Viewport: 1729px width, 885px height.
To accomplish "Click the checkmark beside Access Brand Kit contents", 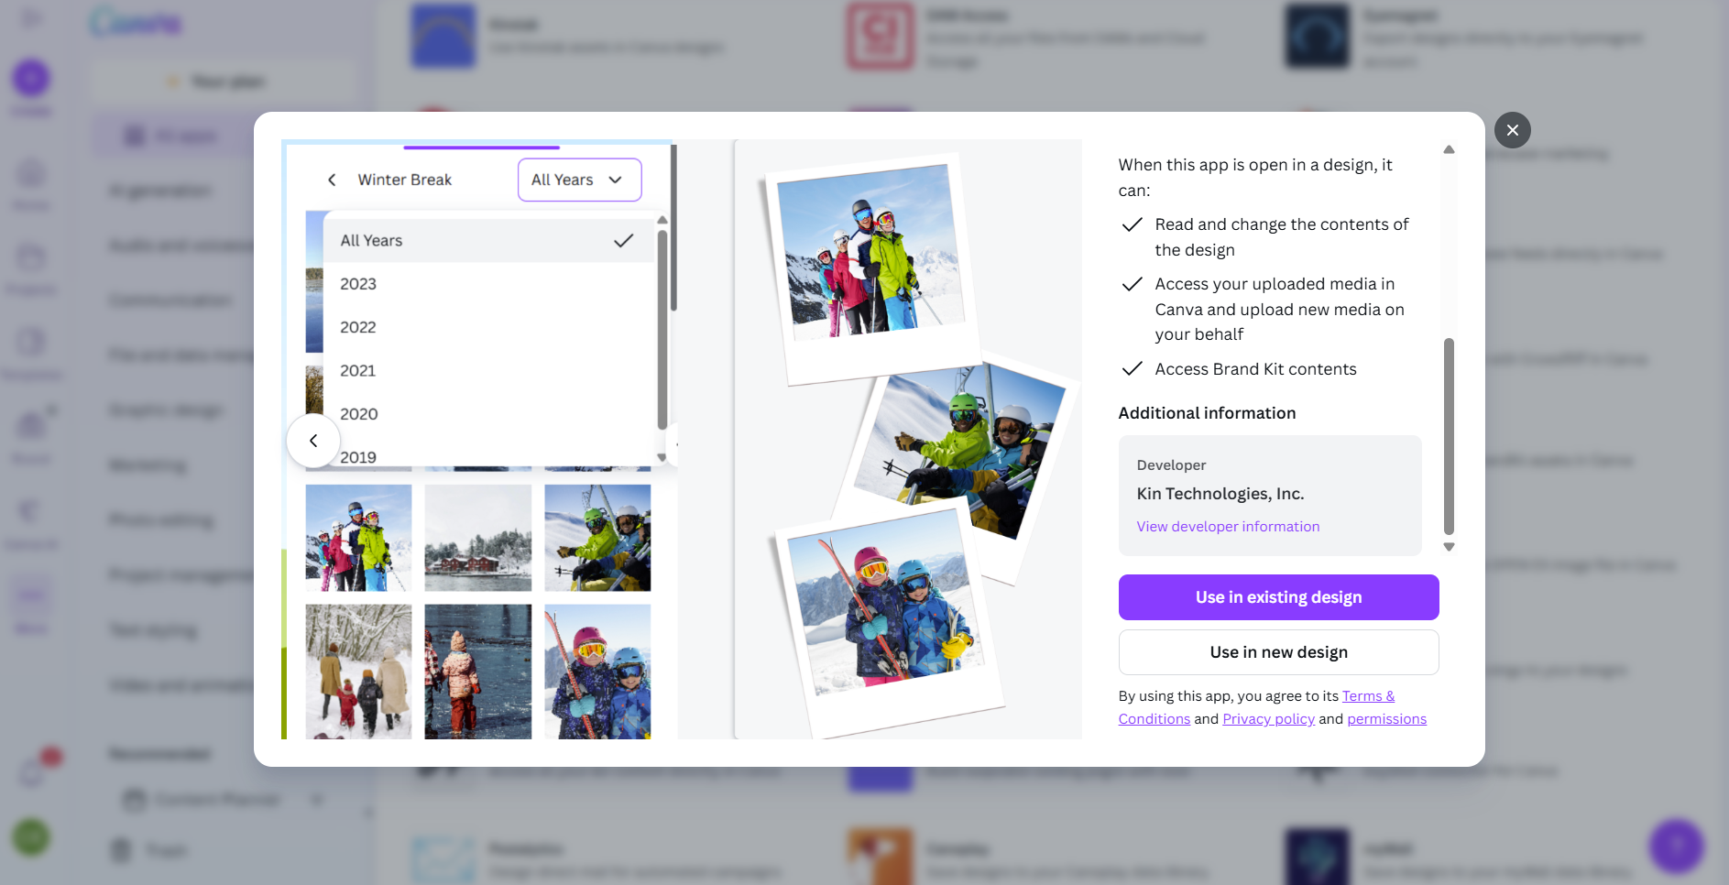I will click(x=1133, y=368).
